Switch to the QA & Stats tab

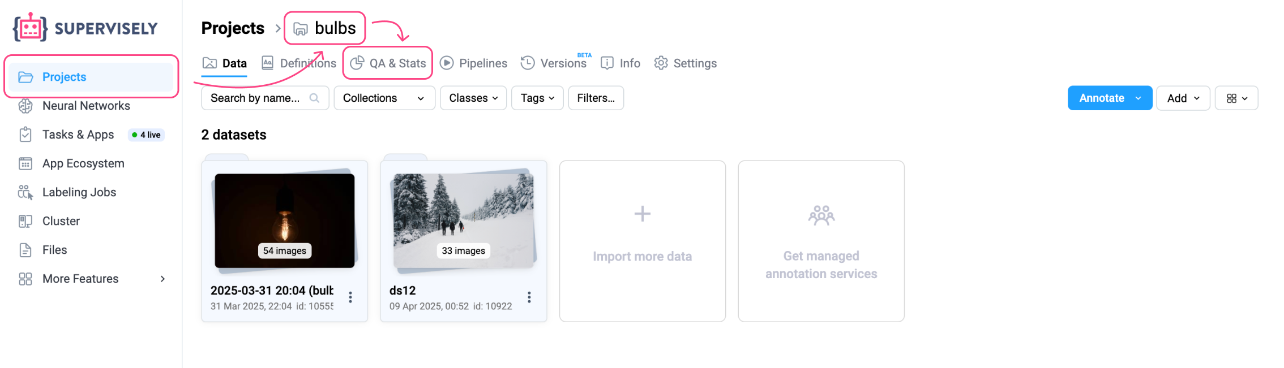click(388, 63)
